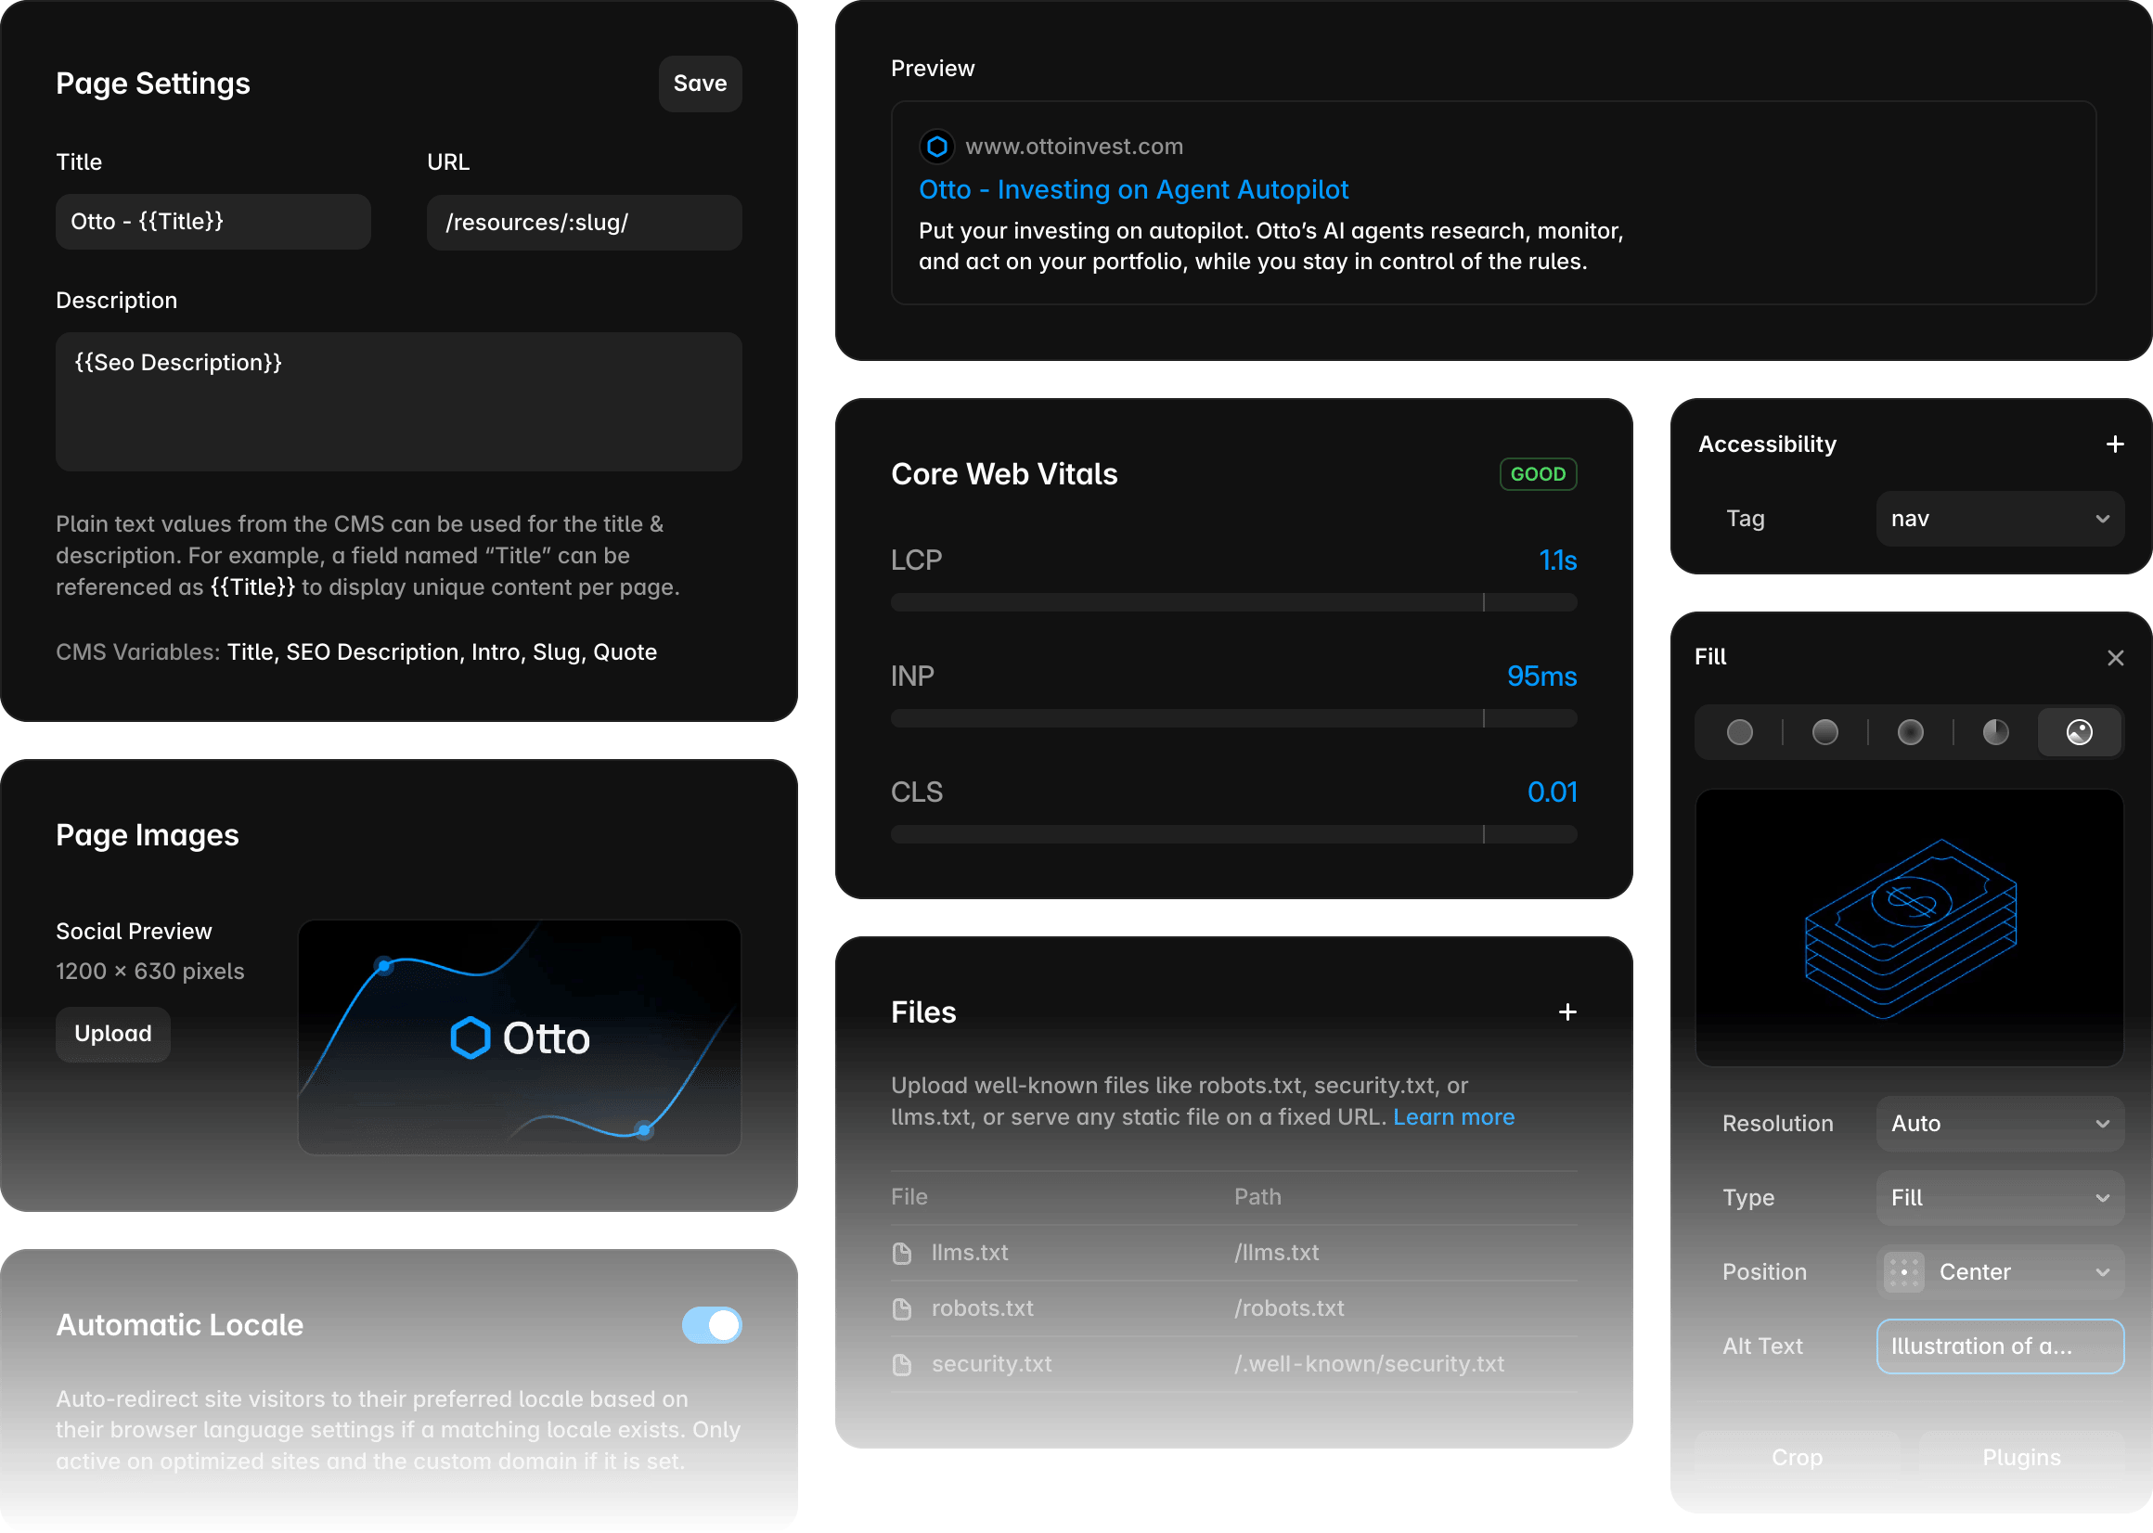Click the CLS progress bar
Viewport: 2153px width, 1533px height.
pyautogui.click(x=1232, y=834)
